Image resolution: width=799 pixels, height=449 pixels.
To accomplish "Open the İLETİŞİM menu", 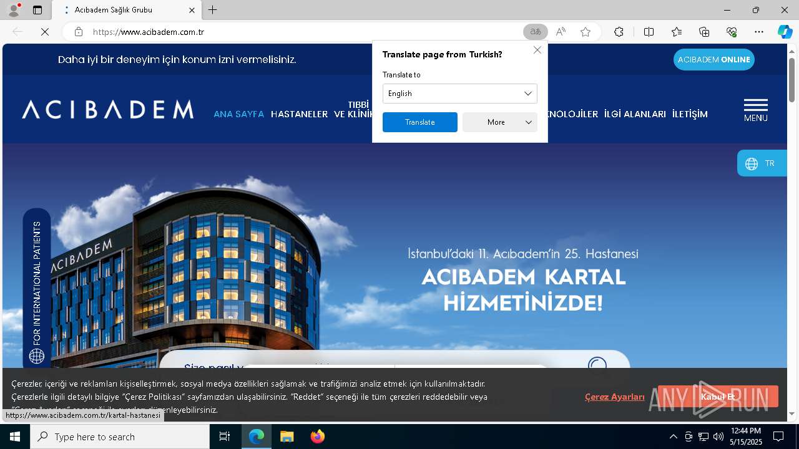I will 690,114.
